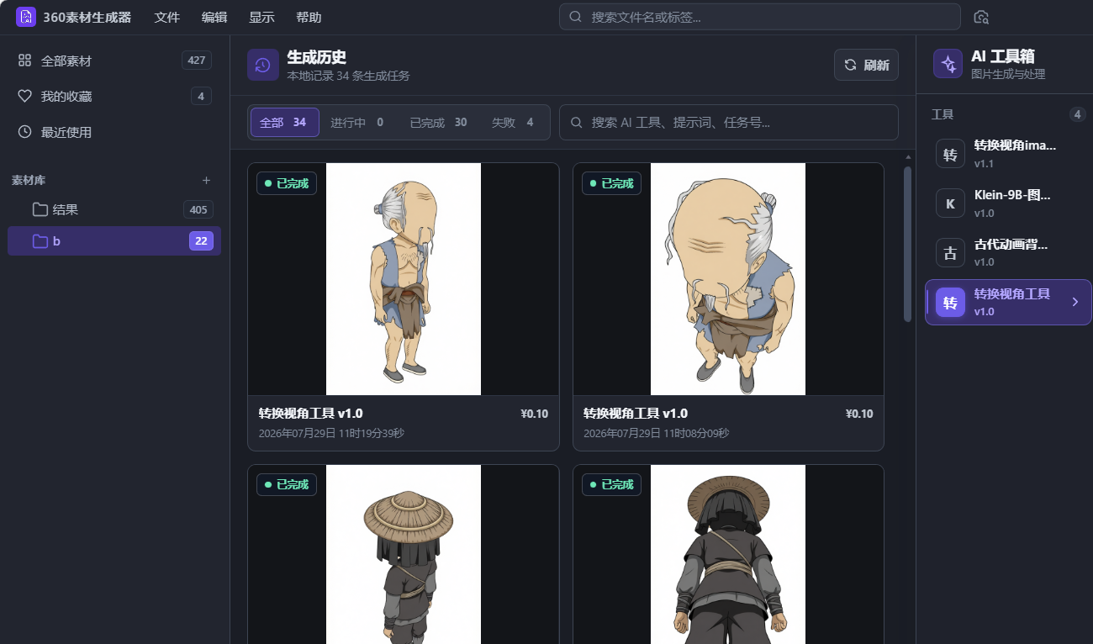Screen dimensions: 1093x644
Task: Click the b folder icon
Action: coord(40,241)
